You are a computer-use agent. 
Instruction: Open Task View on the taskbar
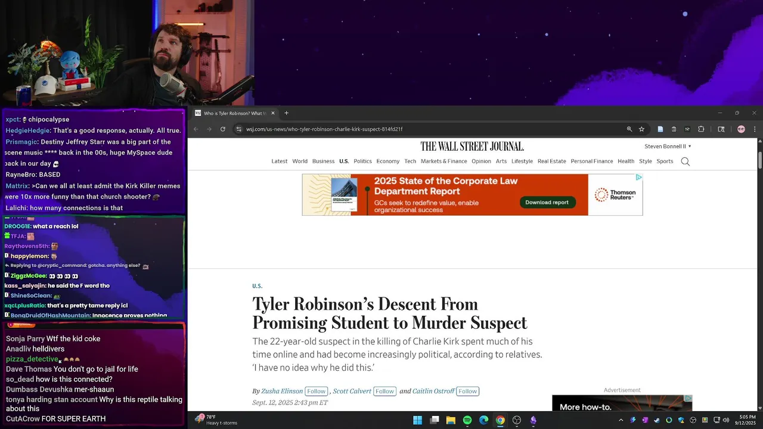point(435,420)
